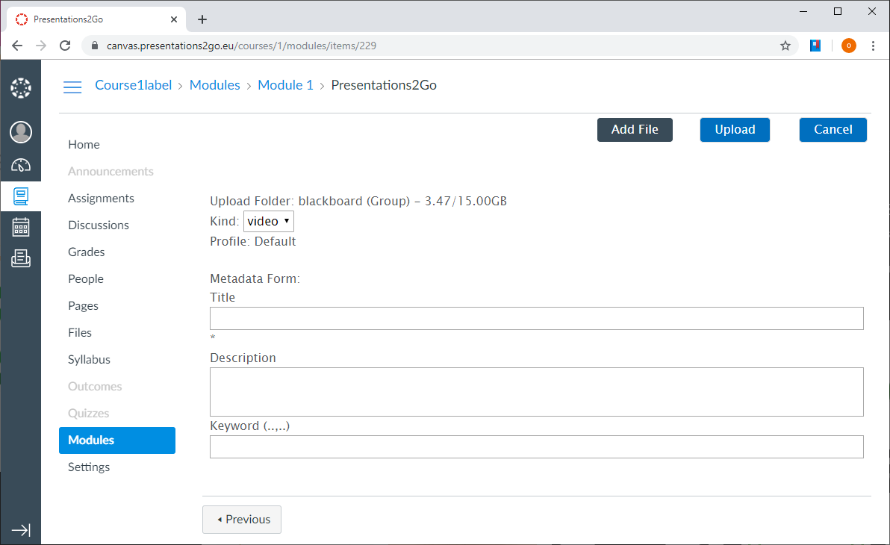Open Discussions in the course menu

click(99, 225)
